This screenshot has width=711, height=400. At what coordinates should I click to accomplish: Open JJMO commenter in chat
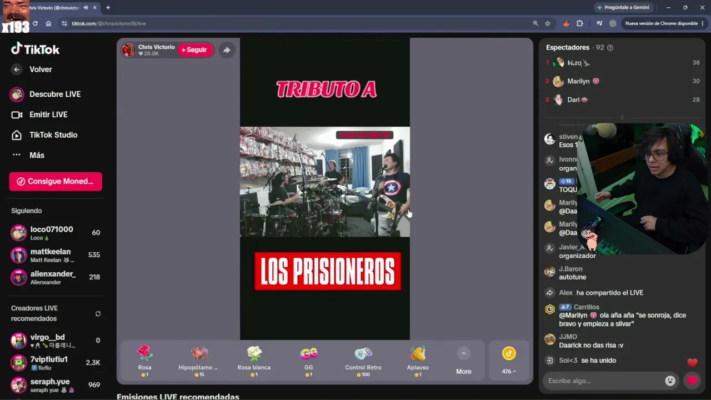[x=568, y=337]
